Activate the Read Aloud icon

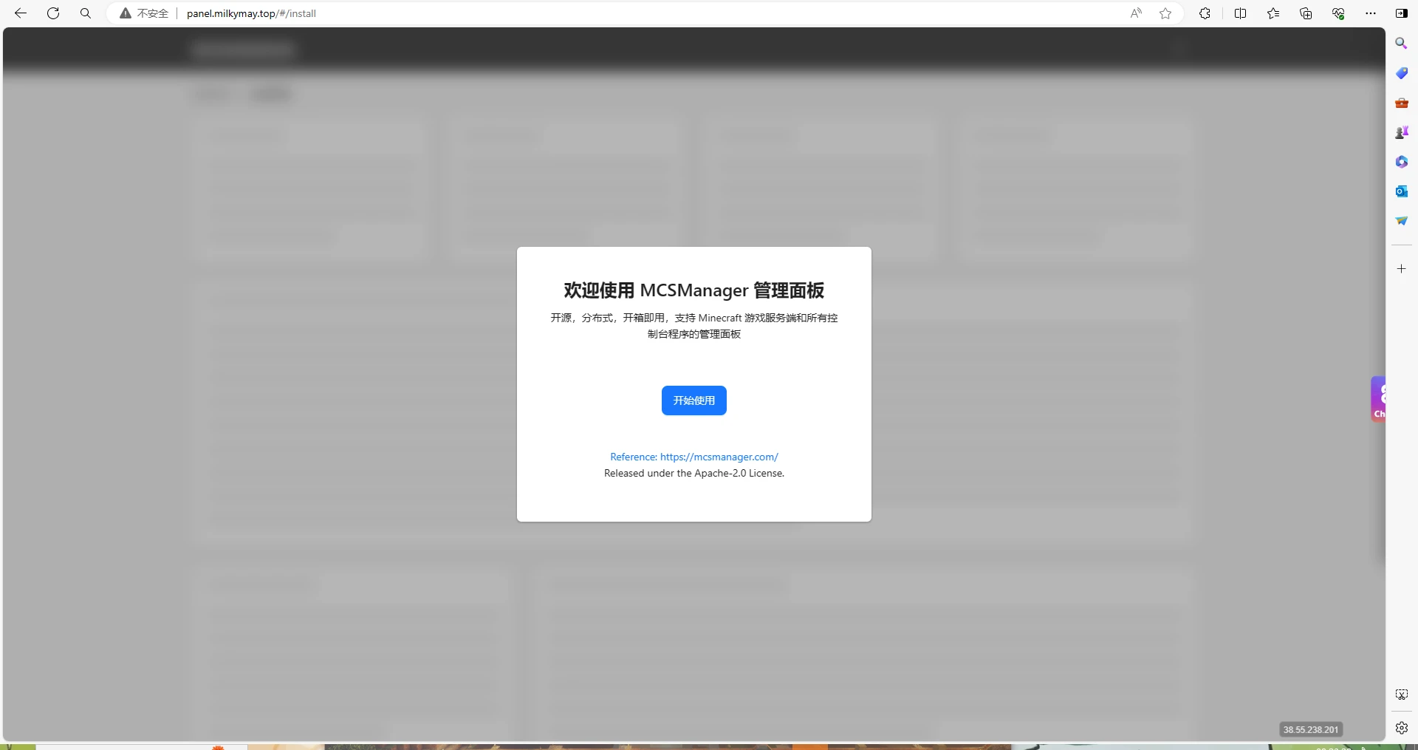[x=1136, y=13]
